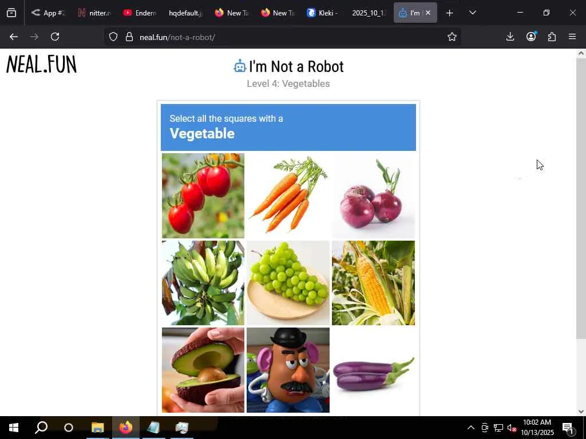Open Firefox View from tab bar
The height and width of the screenshot is (439, 586).
[x=11, y=13]
